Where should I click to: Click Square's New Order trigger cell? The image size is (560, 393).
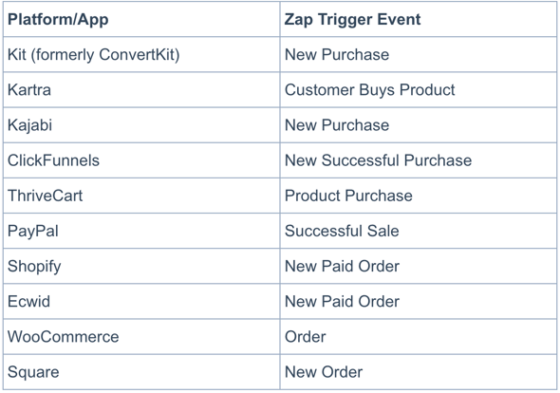[419, 372]
